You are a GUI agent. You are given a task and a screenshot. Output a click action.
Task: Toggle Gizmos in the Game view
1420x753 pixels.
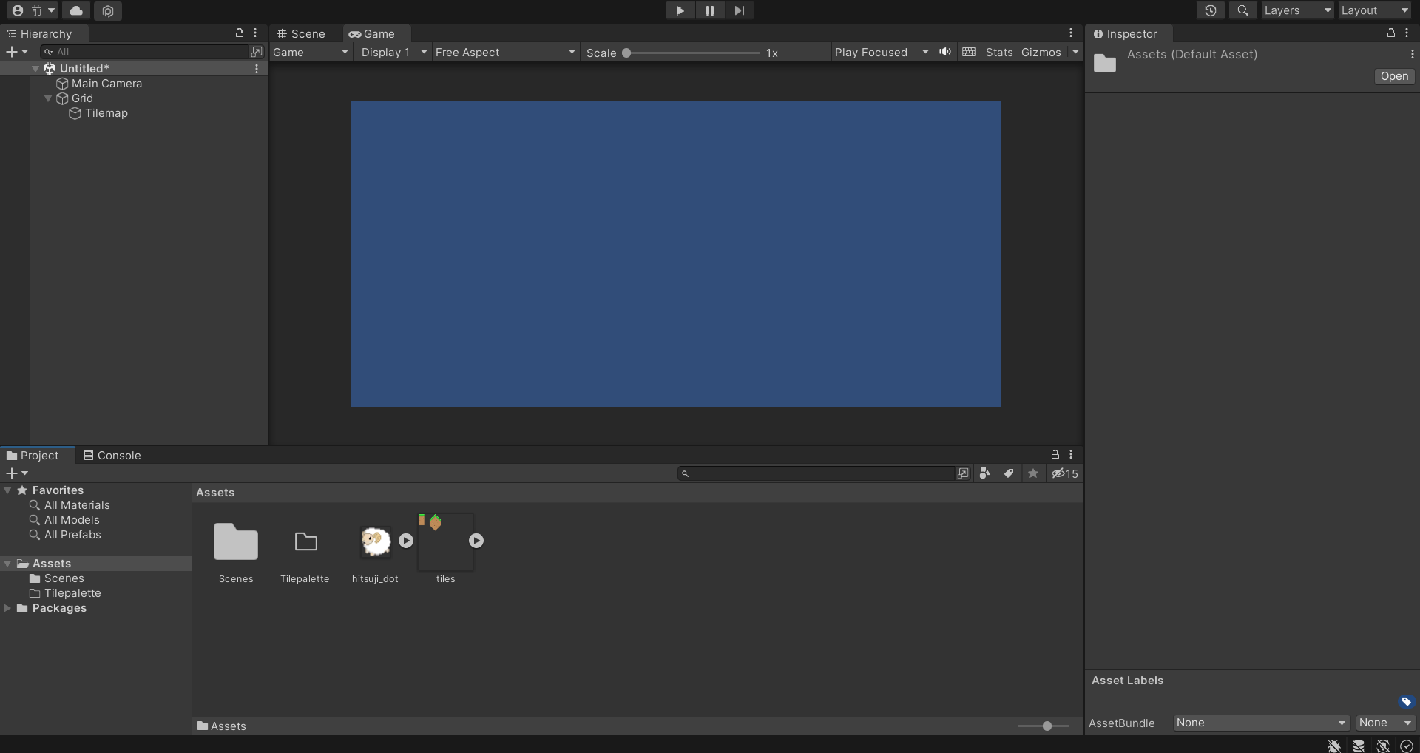[1041, 52]
